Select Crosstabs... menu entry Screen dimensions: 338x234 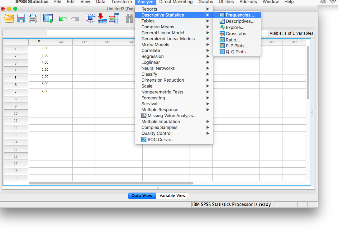pyautogui.click(x=237, y=34)
